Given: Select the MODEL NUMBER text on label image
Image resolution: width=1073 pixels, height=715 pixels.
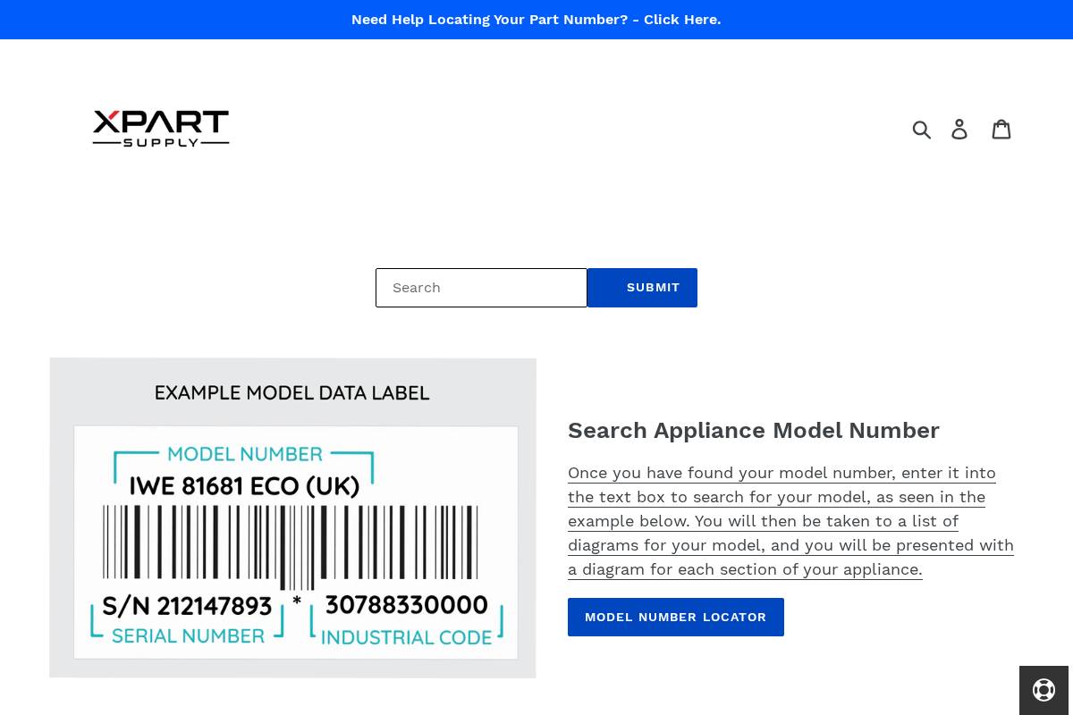Looking at the screenshot, I should pyautogui.click(x=243, y=455).
